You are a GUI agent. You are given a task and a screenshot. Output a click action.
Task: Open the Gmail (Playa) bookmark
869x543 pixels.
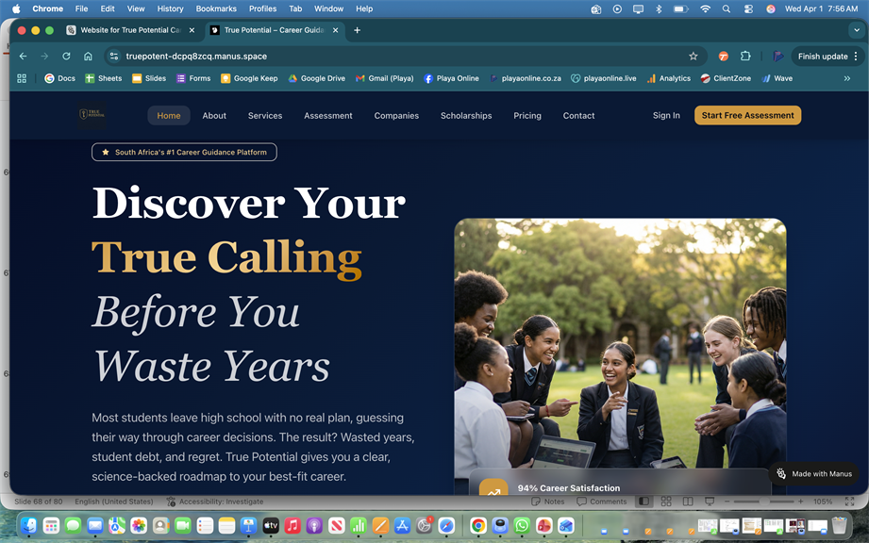(385, 78)
